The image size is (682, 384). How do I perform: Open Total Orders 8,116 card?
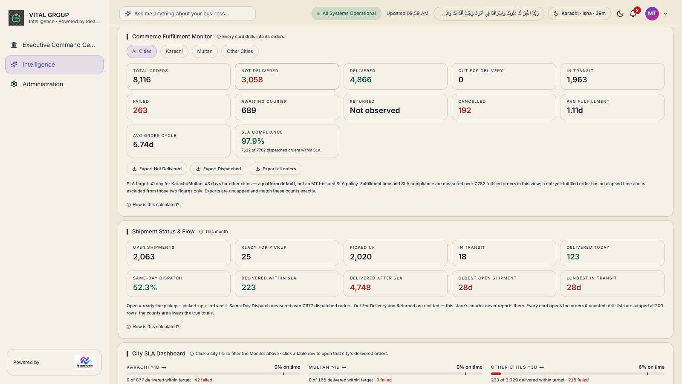tap(179, 76)
